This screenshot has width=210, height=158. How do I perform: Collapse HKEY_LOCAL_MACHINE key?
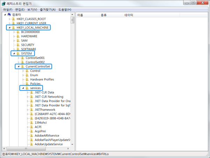pyautogui.click(x=9, y=28)
